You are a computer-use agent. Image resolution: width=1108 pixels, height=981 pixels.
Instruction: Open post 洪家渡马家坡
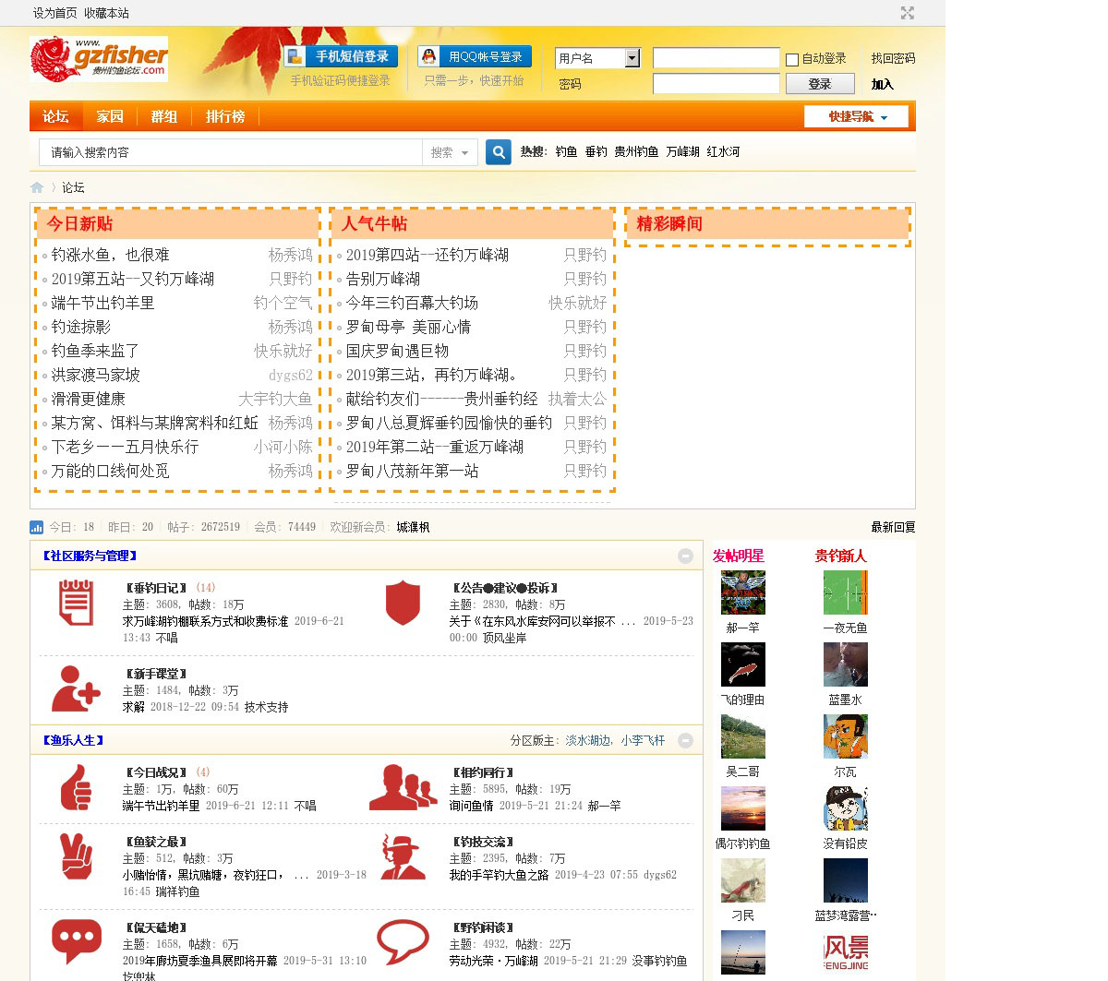pyautogui.click(x=96, y=375)
